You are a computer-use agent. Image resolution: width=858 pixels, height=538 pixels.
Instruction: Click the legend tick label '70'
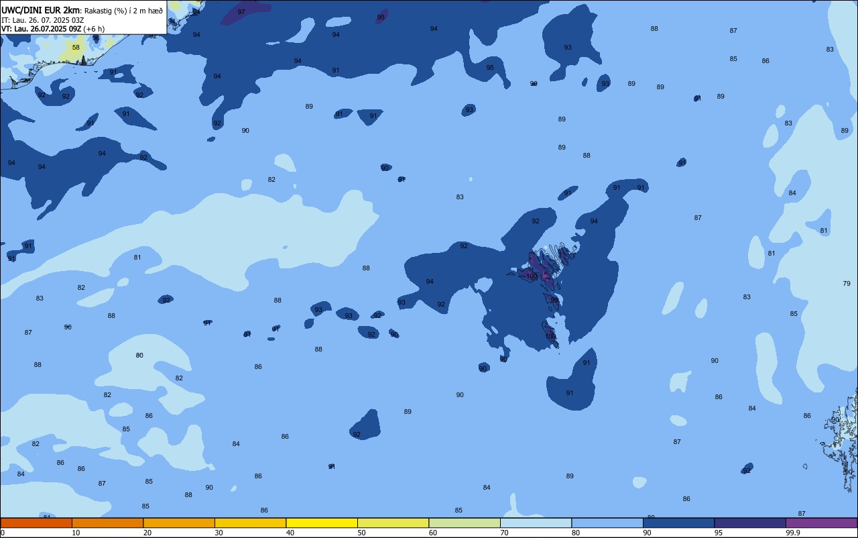pyautogui.click(x=504, y=533)
